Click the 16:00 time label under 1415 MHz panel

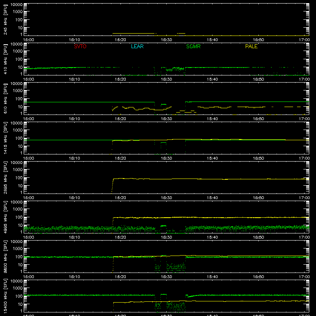28,158
